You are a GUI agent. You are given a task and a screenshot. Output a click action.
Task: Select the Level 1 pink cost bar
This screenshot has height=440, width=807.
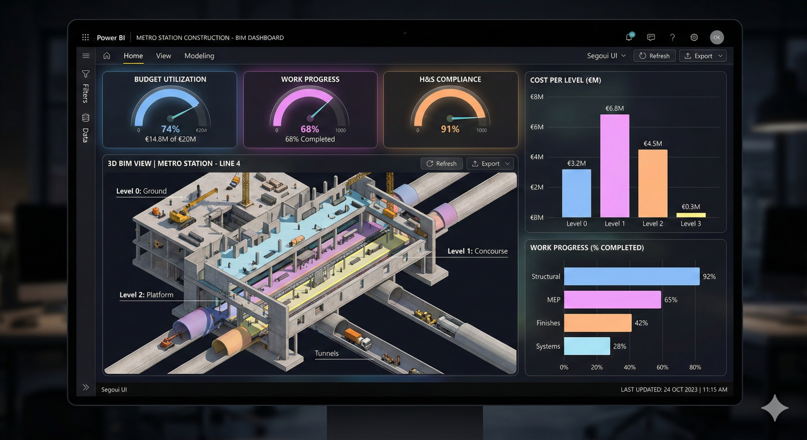(614, 165)
